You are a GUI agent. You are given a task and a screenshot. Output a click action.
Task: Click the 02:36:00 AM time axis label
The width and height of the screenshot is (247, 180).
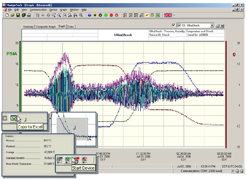click(x=184, y=156)
